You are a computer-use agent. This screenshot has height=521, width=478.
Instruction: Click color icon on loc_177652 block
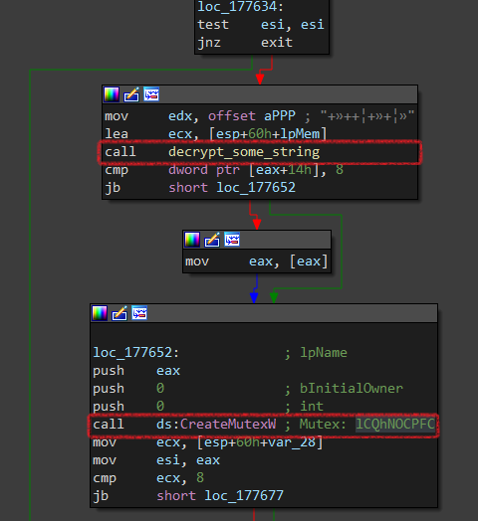(100, 313)
